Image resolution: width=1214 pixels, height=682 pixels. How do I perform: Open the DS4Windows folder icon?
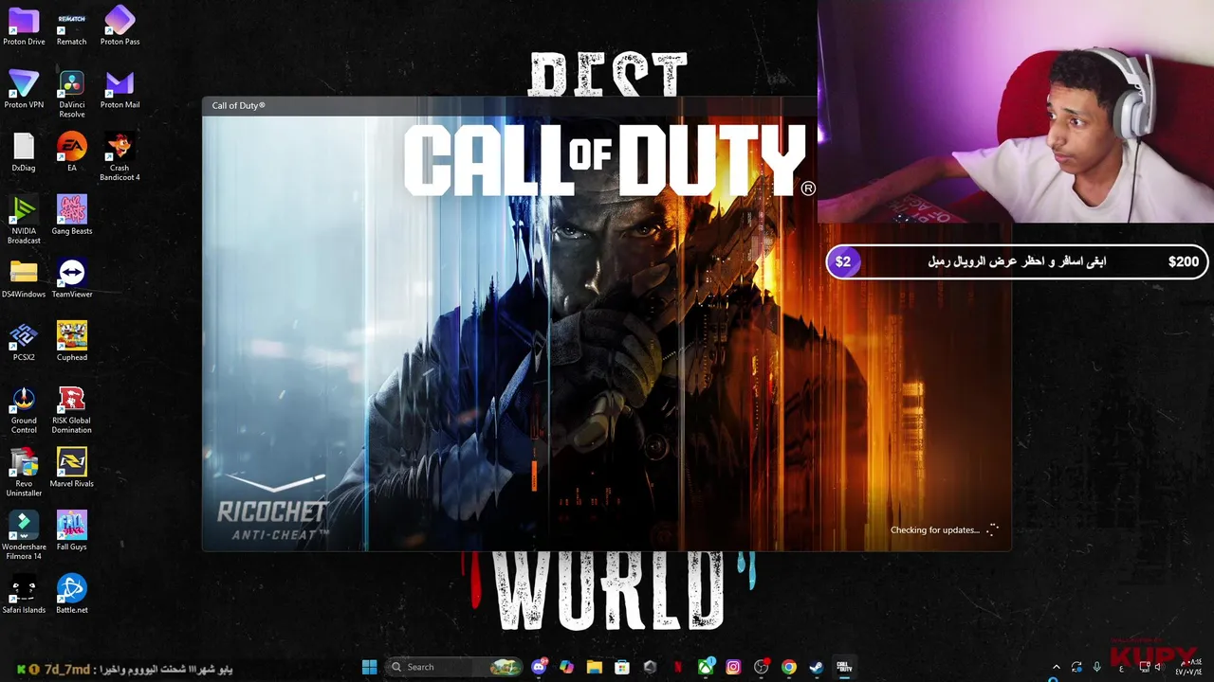(x=24, y=278)
